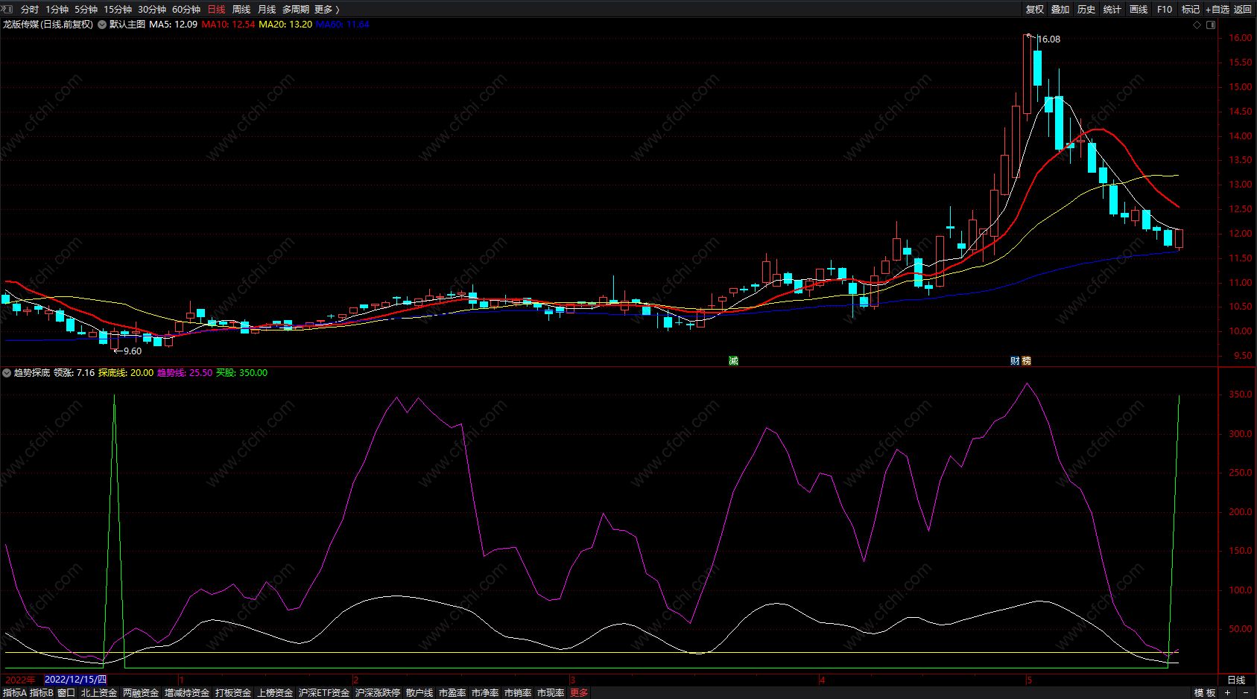Switch to 周线 weekly chart
1257x699 pixels.
tap(241, 10)
